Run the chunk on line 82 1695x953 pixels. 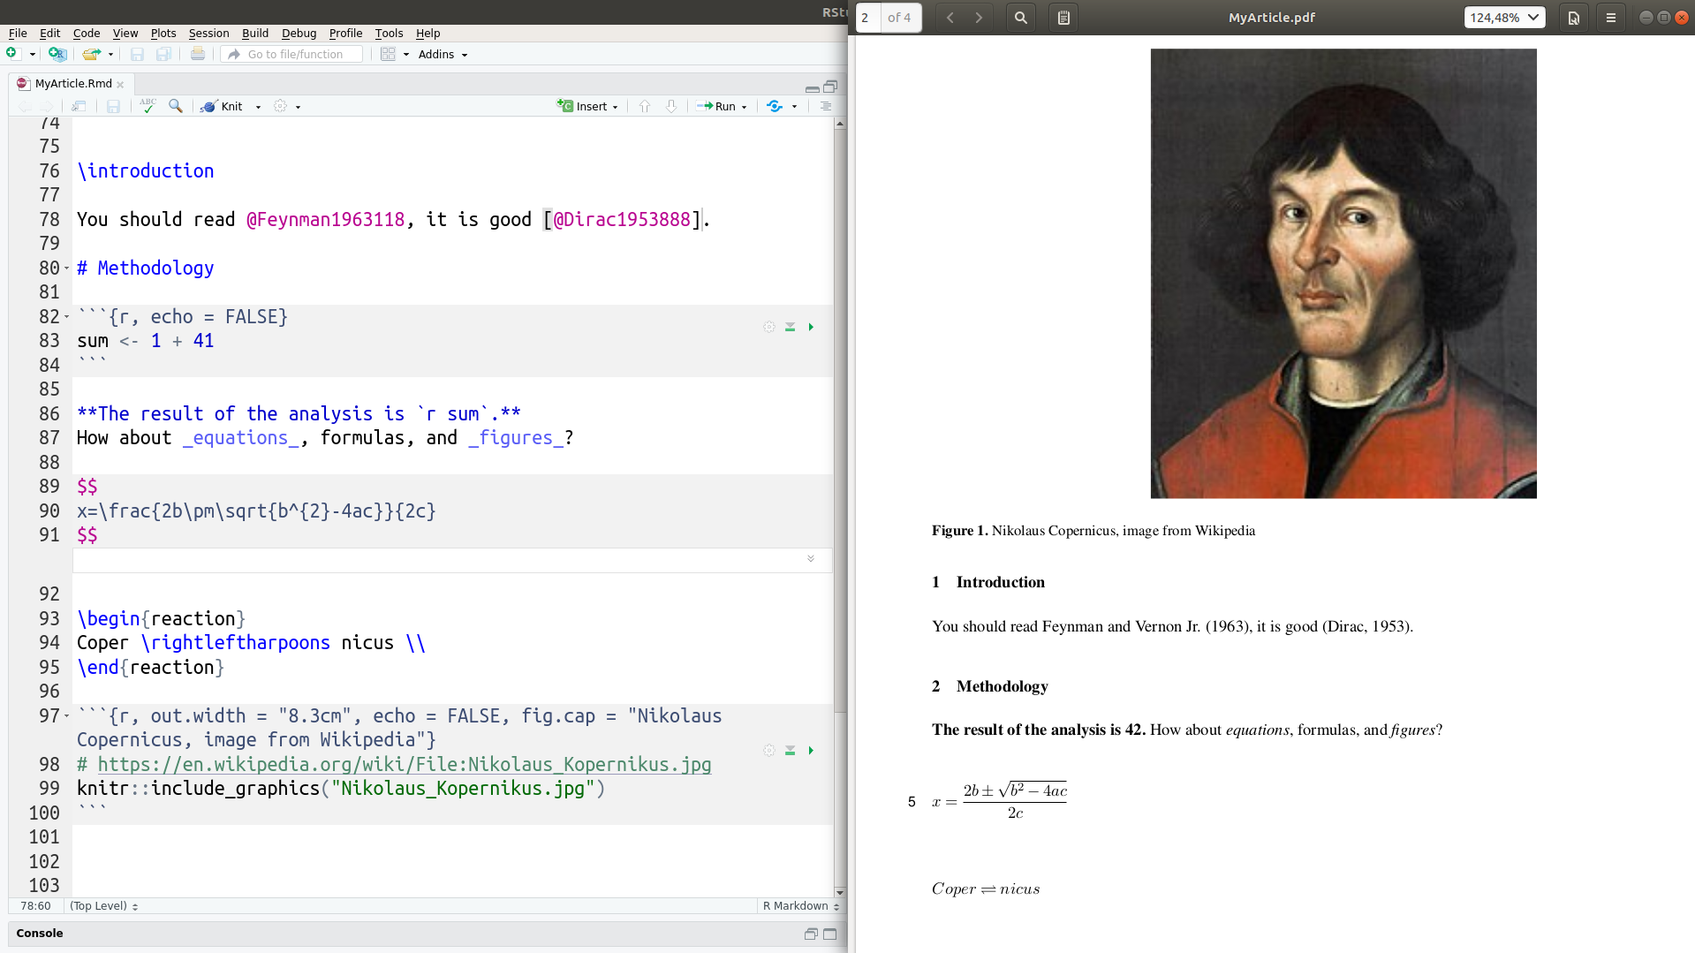tap(811, 327)
